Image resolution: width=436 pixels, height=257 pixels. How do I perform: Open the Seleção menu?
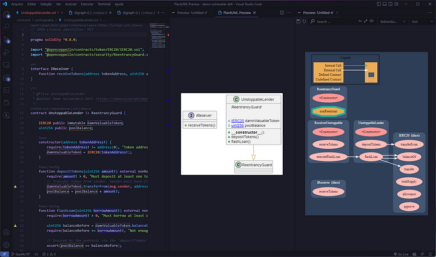46,4
